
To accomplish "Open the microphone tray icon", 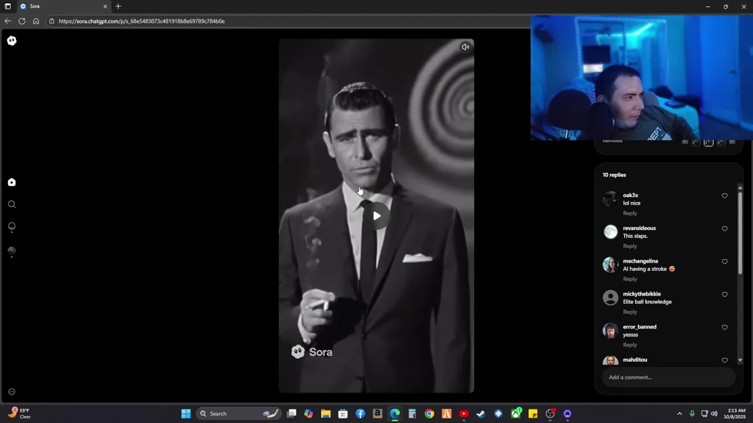I will click(692, 414).
